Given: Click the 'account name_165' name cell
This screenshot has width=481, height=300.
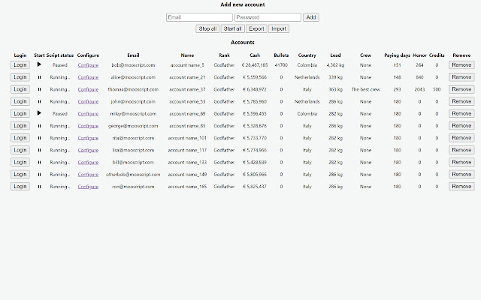Looking at the screenshot, I should pos(187,187).
